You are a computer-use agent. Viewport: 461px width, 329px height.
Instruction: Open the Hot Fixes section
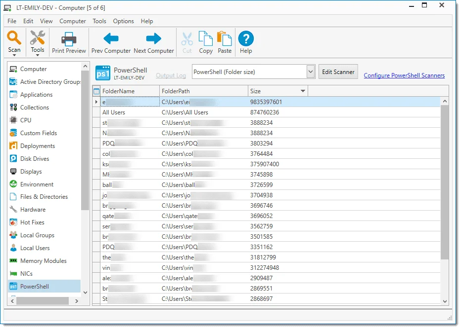pyautogui.click(x=32, y=222)
